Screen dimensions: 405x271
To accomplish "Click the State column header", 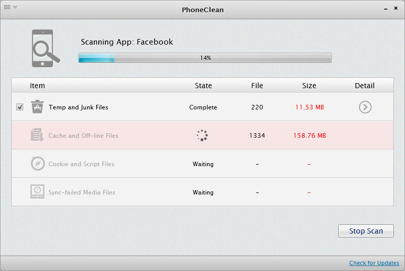I will pyautogui.click(x=204, y=86).
